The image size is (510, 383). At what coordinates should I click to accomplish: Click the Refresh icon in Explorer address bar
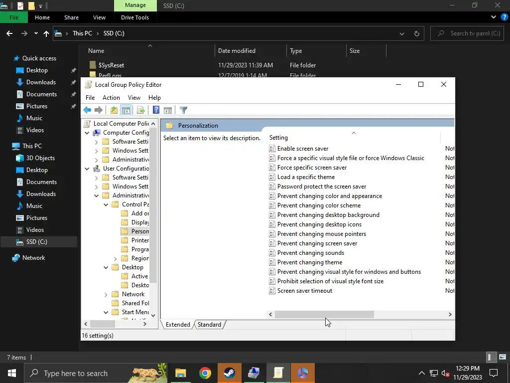(x=417, y=33)
